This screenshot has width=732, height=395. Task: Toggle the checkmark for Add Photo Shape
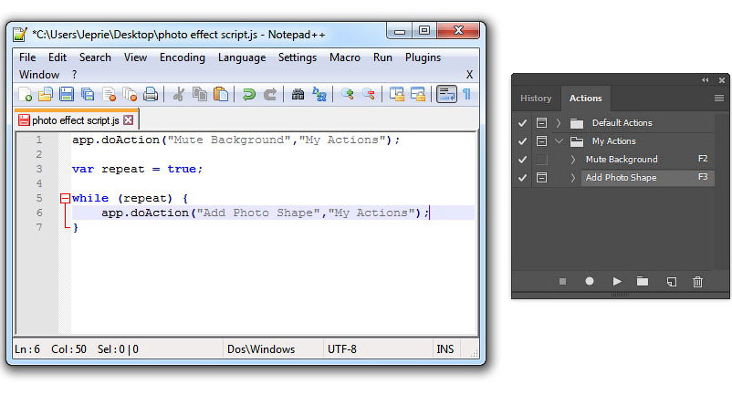pos(522,178)
